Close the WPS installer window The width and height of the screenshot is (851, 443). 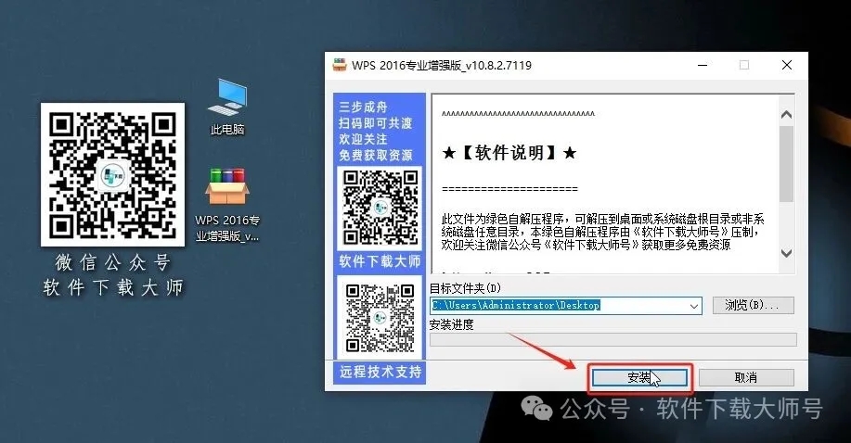[787, 65]
